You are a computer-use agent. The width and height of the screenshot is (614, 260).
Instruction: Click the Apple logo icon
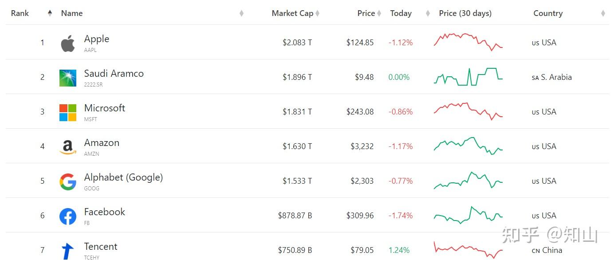pyautogui.click(x=68, y=43)
